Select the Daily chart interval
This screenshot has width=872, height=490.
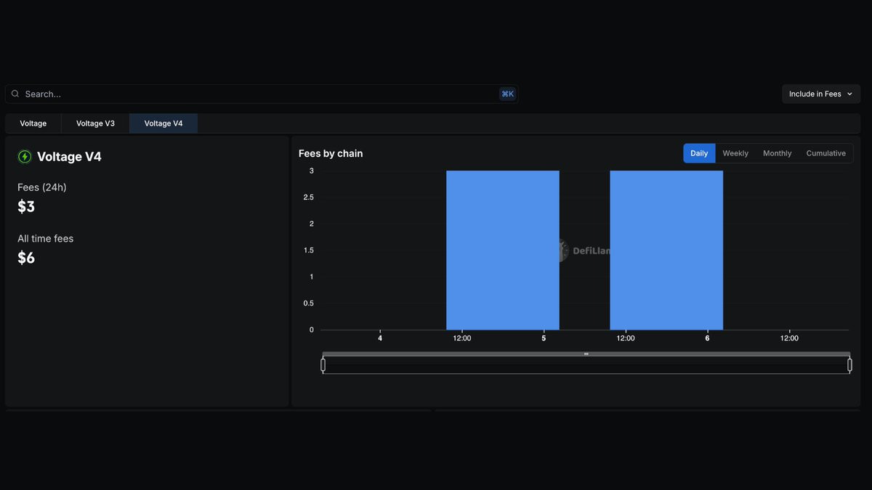click(x=699, y=153)
